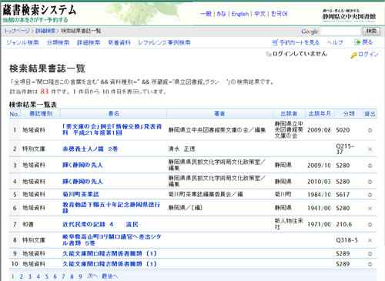Click the ログイン login link
Image resolution: width=385 pixels, height=281 pixels.
coord(368,54)
